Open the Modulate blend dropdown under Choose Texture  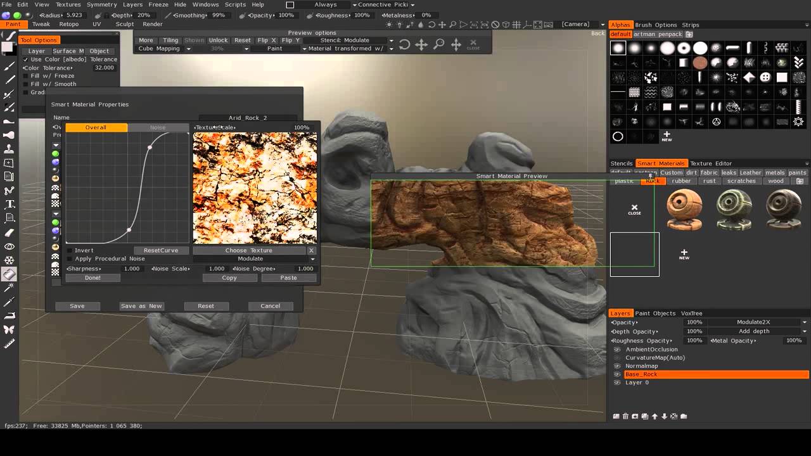click(254, 259)
